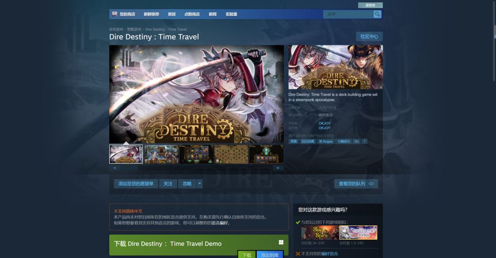Select the fifth screenshot thumbnail
This screenshot has width=496, height=258.
(x=266, y=154)
